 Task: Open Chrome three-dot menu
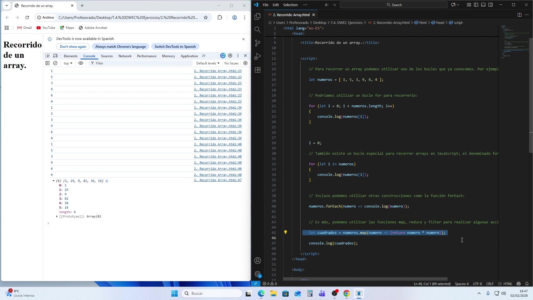pos(244,17)
